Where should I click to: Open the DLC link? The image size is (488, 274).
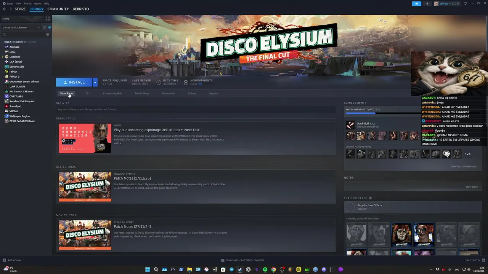(88, 93)
